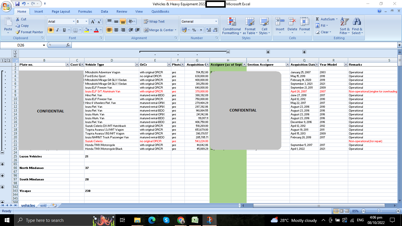Switch to the Data tab
402x226 pixels.
pos(104,11)
